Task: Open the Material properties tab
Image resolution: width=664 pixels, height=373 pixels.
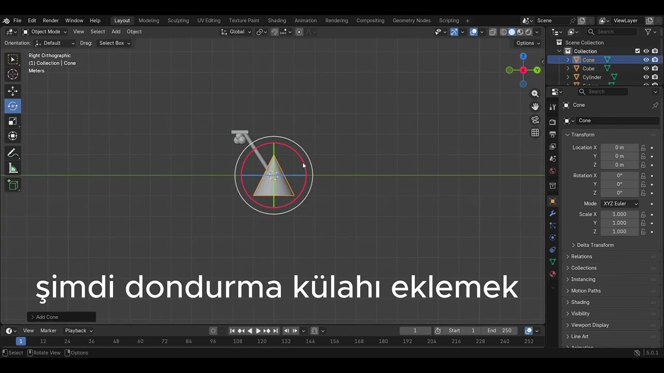Action: point(552,274)
